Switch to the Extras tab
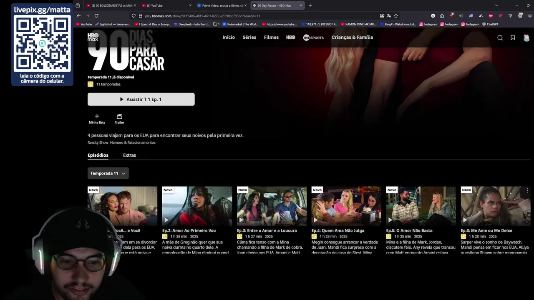This screenshot has height=300, width=534. point(129,155)
